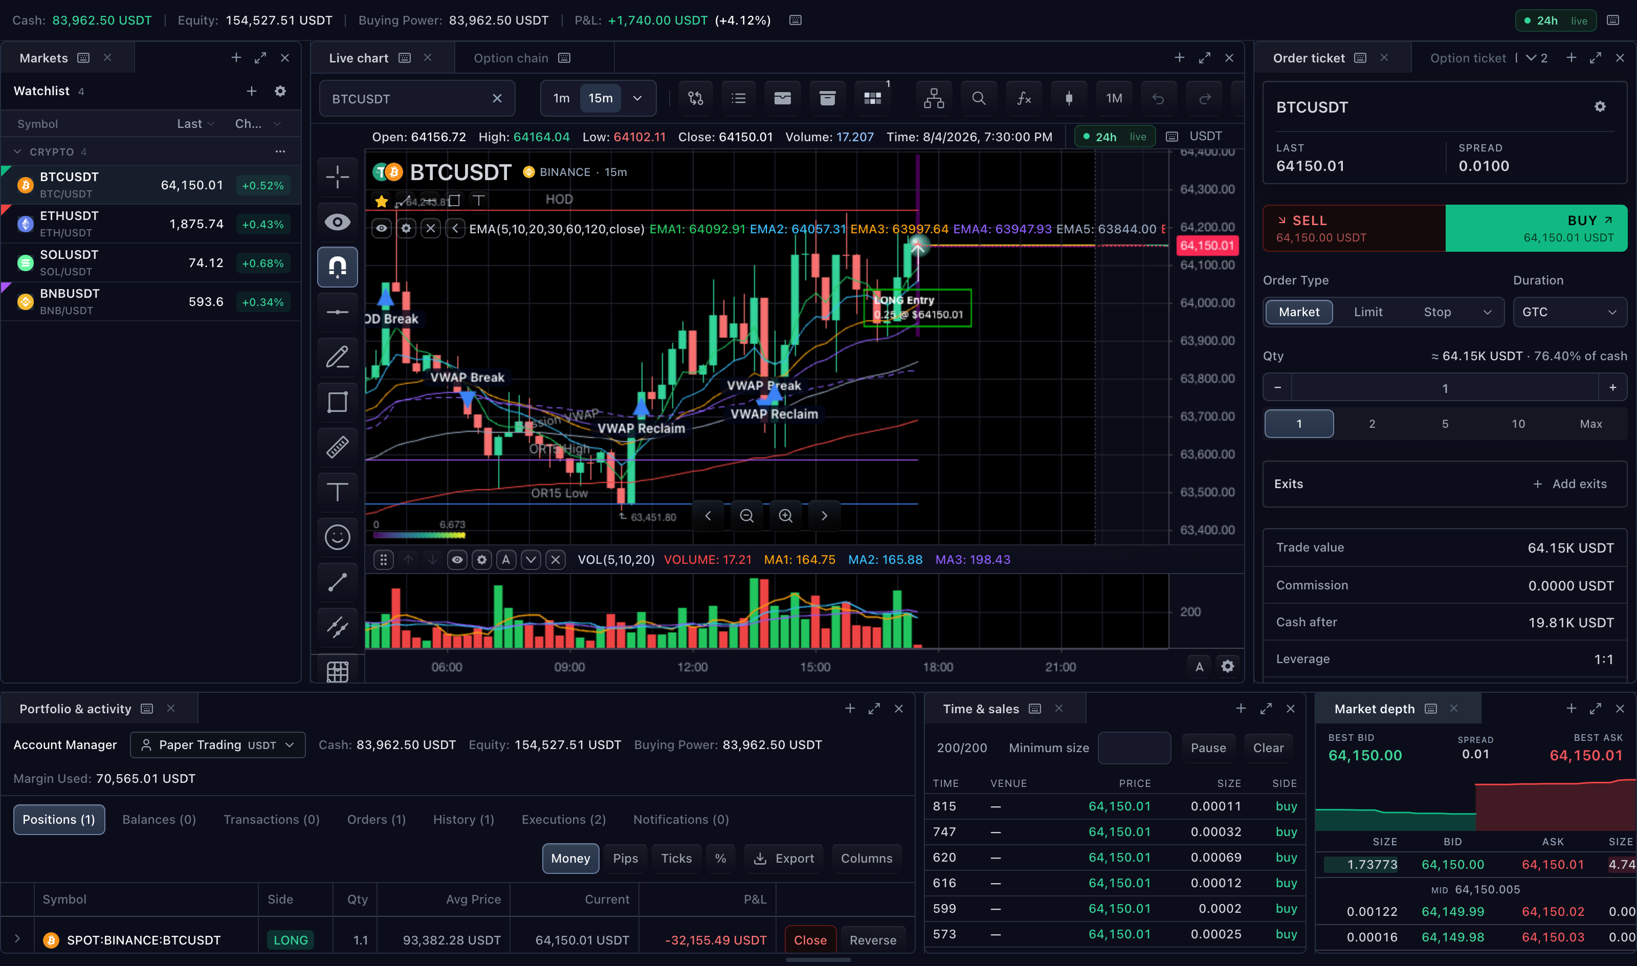
Task: Open chart settings gear near time axis
Action: (x=1228, y=666)
